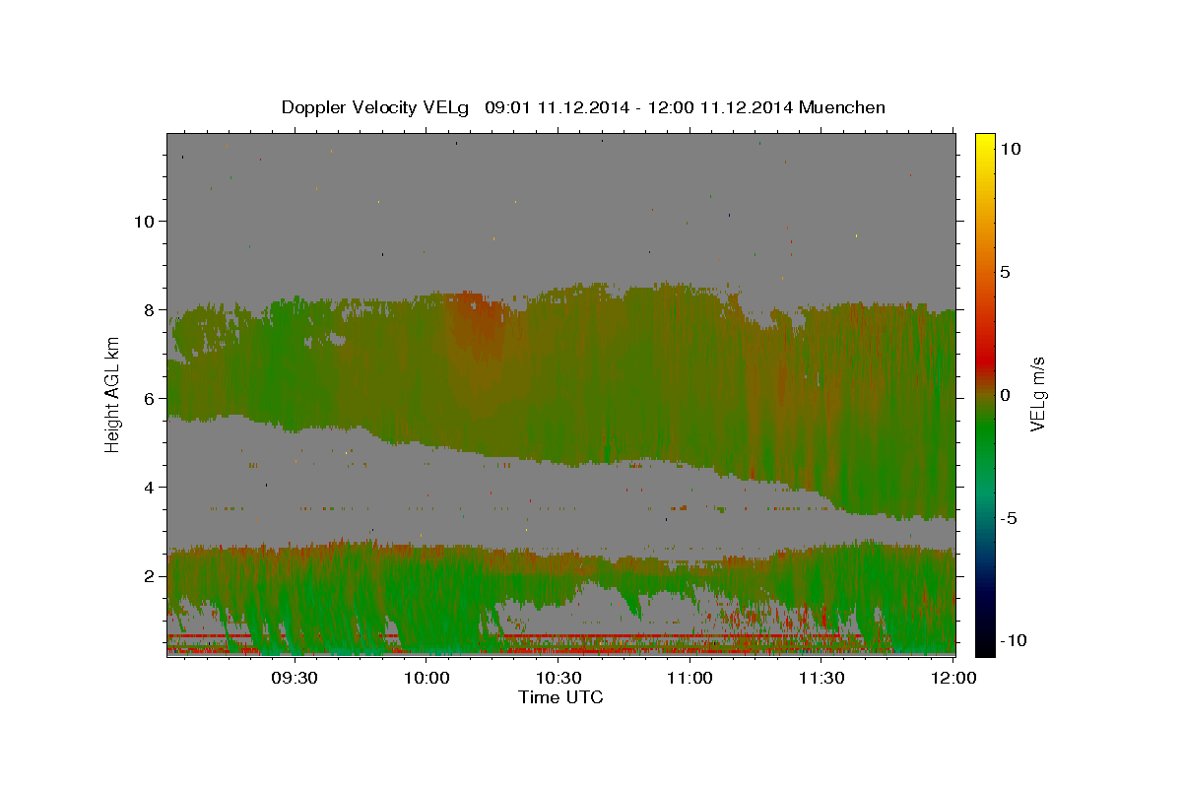Click the 11:00 time axis label
1182x788 pixels.
(x=690, y=679)
